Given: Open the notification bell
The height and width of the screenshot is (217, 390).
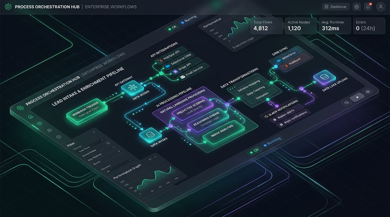Looking at the screenshot, I should 368,7.
